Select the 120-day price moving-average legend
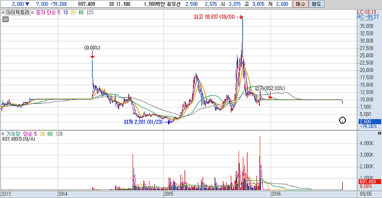382x198 pixels. (x=90, y=12)
